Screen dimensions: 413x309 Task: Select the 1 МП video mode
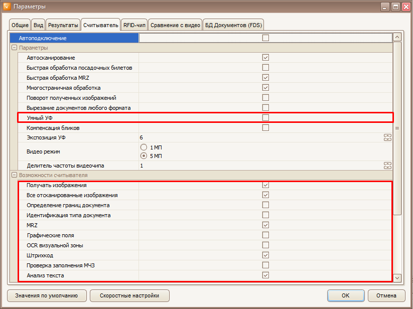tap(144, 147)
